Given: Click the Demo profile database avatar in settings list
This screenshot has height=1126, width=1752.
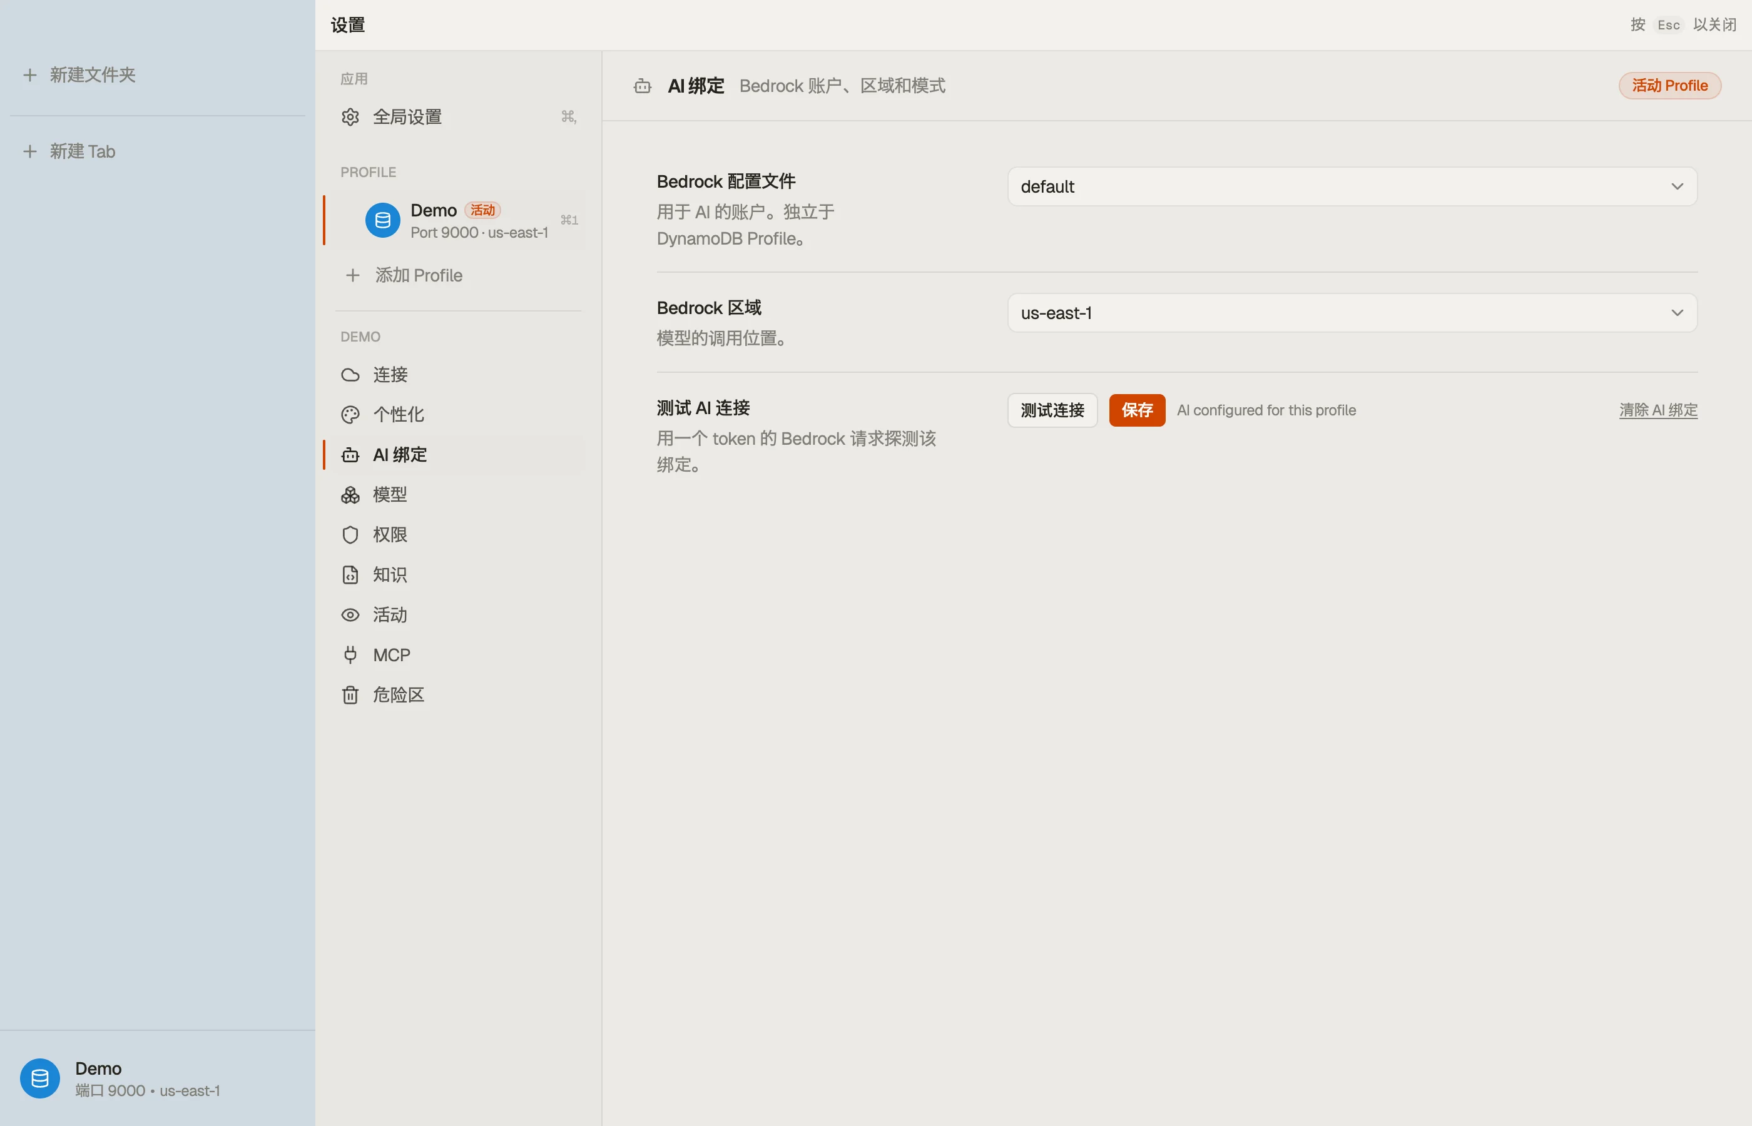Looking at the screenshot, I should point(382,220).
